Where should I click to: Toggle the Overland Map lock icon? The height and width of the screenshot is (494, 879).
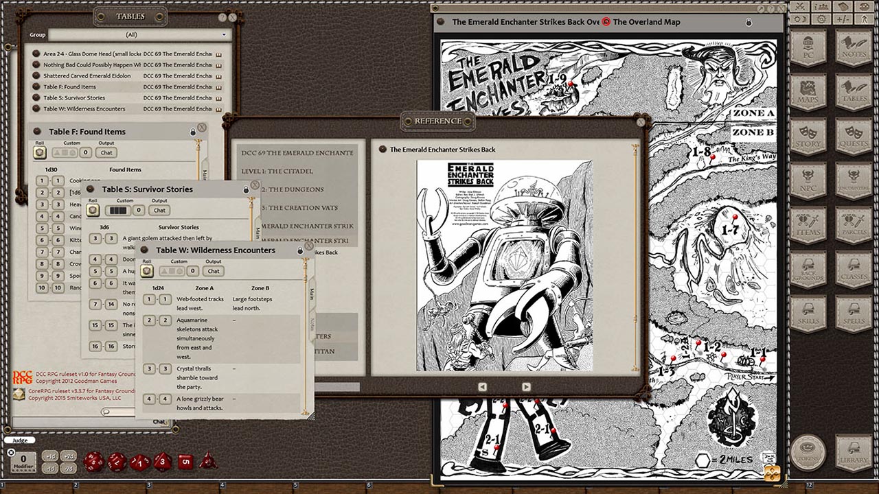(748, 22)
